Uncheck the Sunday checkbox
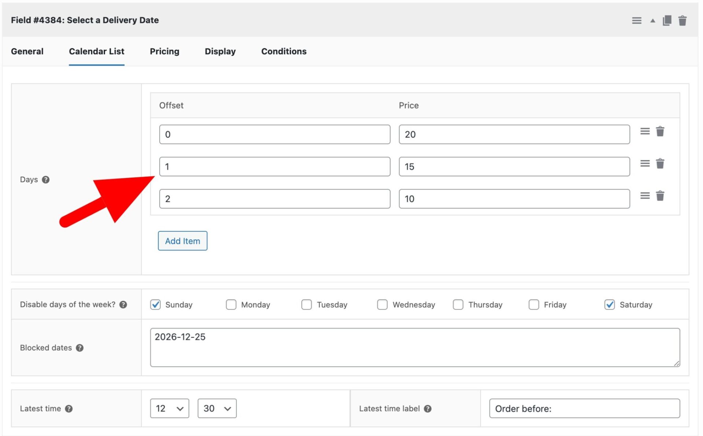This screenshot has height=436, width=703. click(155, 304)
